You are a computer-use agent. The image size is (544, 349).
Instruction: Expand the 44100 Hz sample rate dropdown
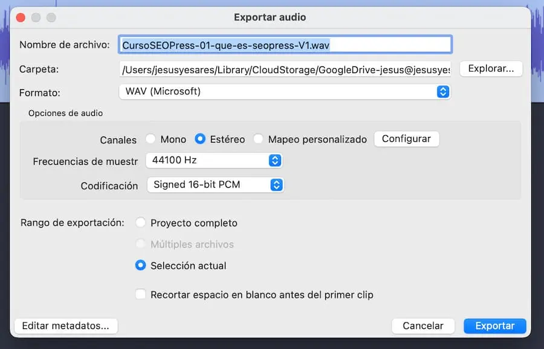pyautogui.click(x=214, y=161)
